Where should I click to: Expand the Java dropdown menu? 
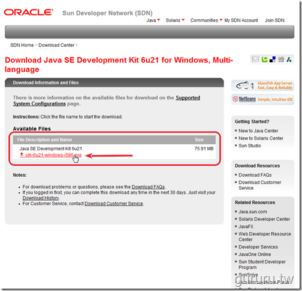pyautogui.click(x=153, y=20)
